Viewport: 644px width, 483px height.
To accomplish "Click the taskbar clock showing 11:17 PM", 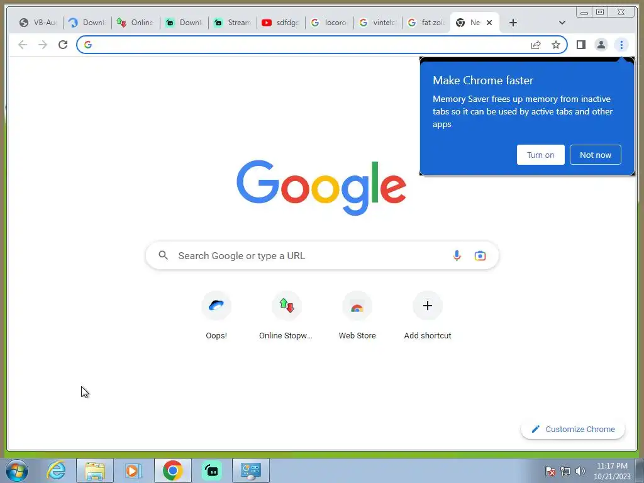I will [612, 471].
